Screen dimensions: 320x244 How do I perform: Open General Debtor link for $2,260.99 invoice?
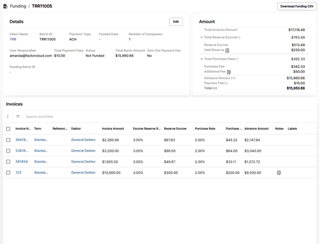[83, 140]
